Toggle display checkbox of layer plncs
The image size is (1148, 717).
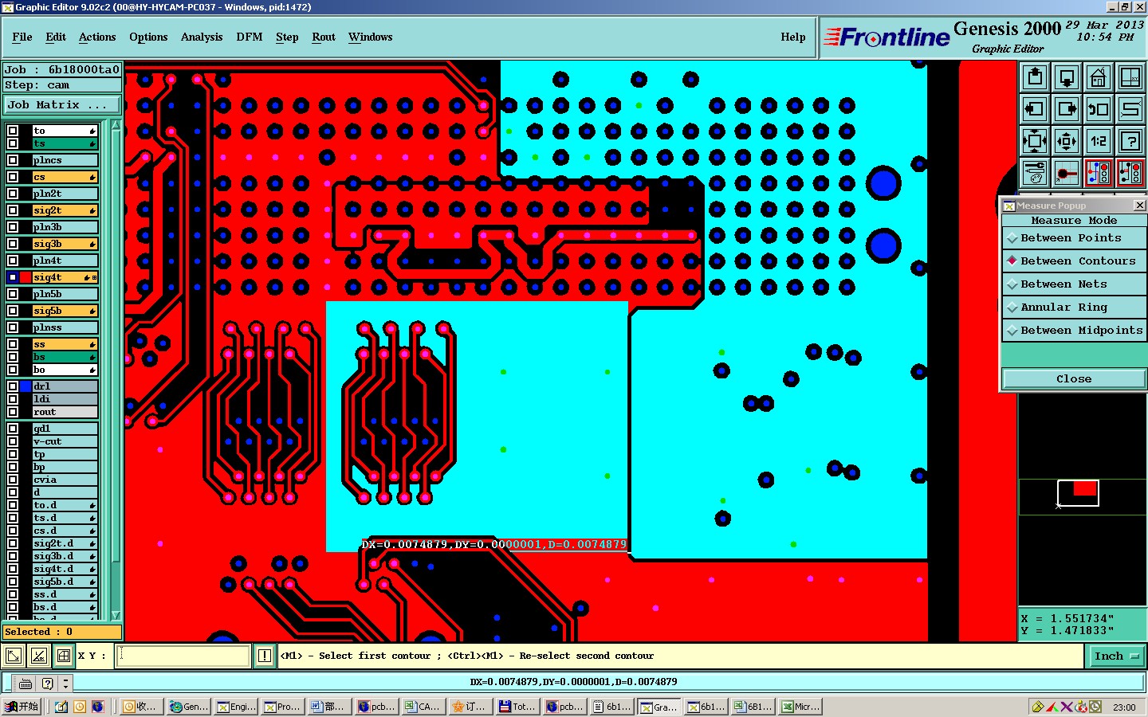click(13, 160)
